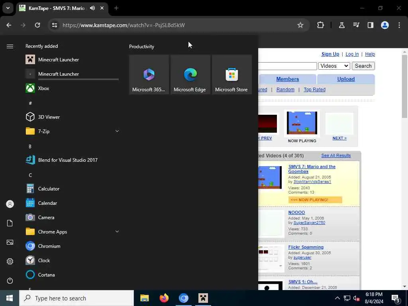Open the Clock app
Screen dimensions: 408x306
click(x=72, y=260)
